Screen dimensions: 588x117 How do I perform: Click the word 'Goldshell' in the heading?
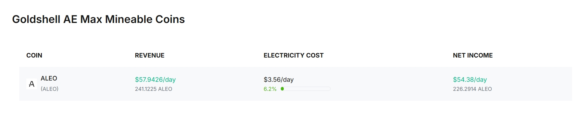[x=36, y=19]
